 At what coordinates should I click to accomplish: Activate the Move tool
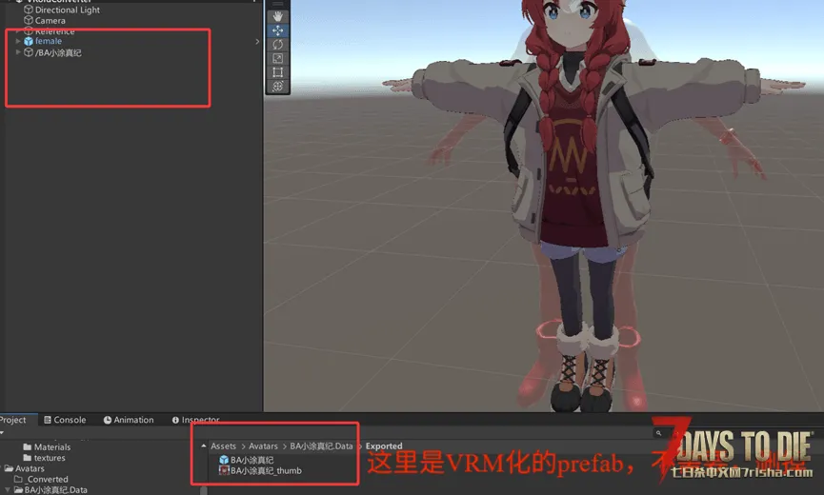tap(278, 30)
